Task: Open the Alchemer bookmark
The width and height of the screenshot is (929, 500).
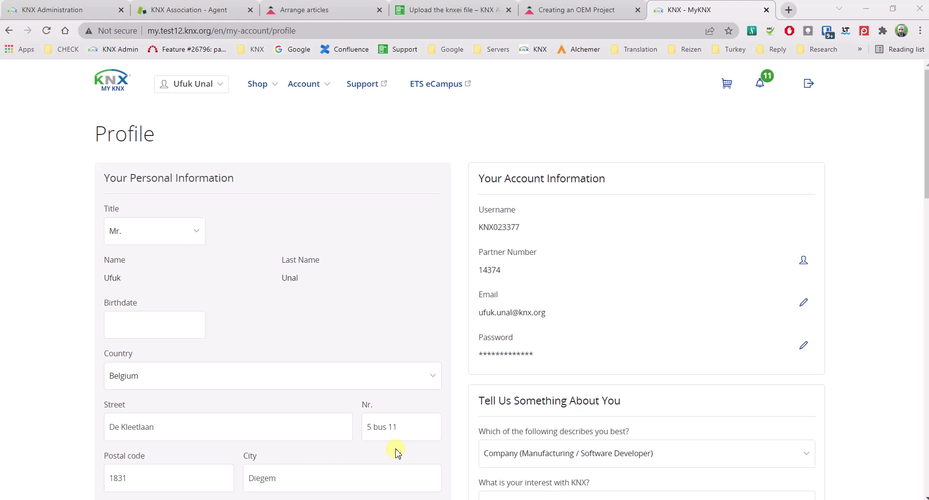Action: [x=578, y=49]
